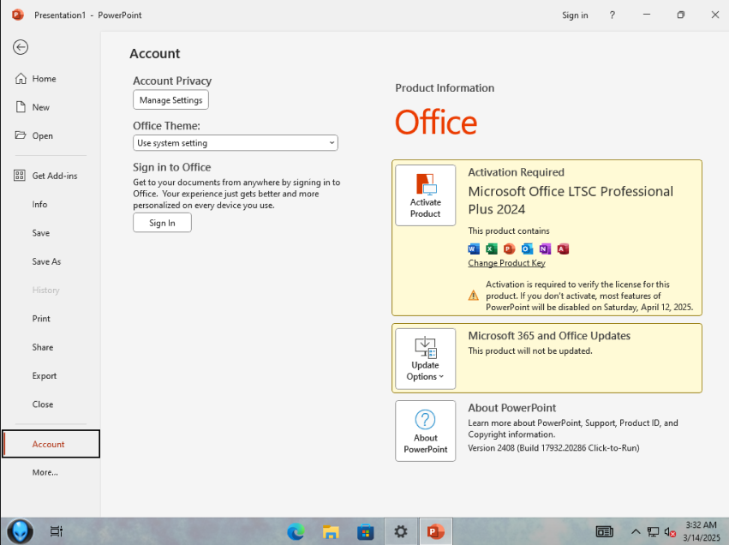The image size is (729, 545).
Task: Show hidden system tray icons
Action: (636, 531)
